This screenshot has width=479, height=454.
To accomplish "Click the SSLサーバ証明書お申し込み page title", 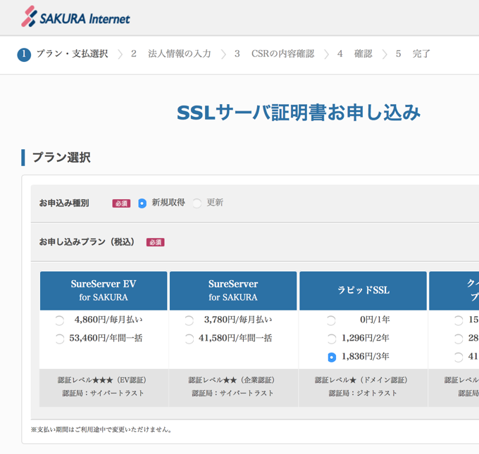I will [x=299, y=113].
